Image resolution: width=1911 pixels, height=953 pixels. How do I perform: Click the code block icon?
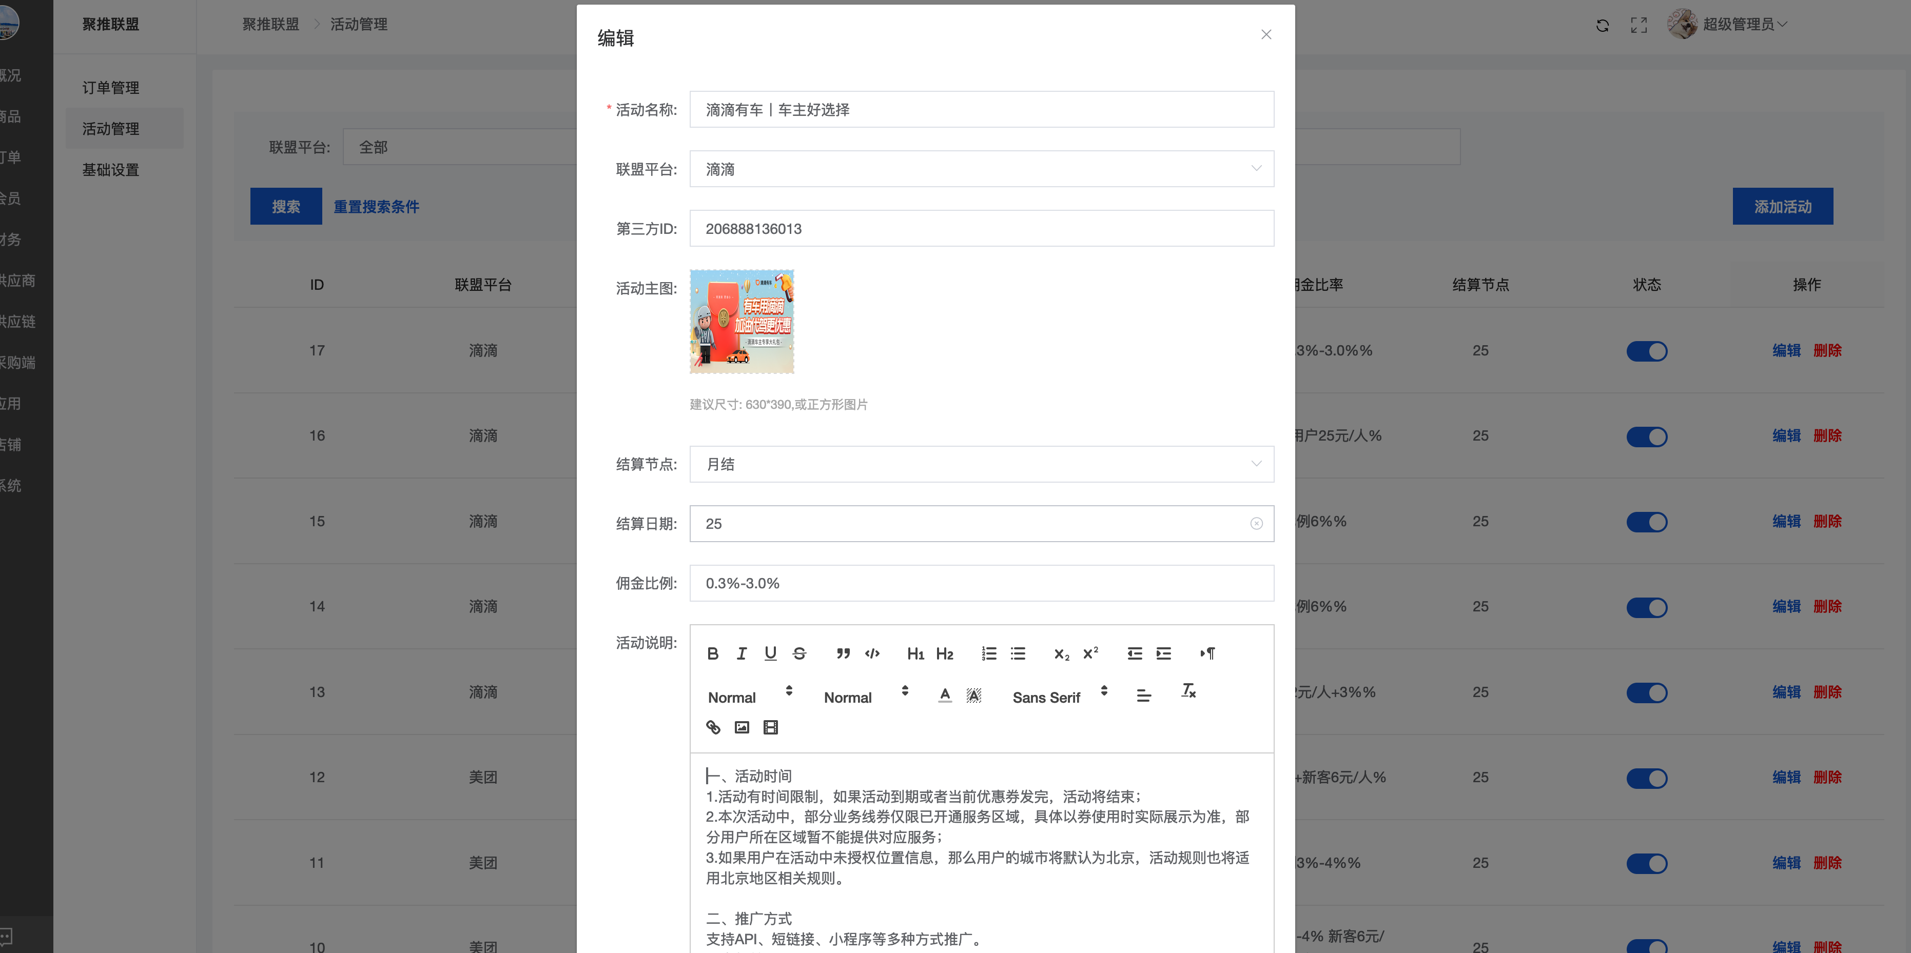pos(872,653)
